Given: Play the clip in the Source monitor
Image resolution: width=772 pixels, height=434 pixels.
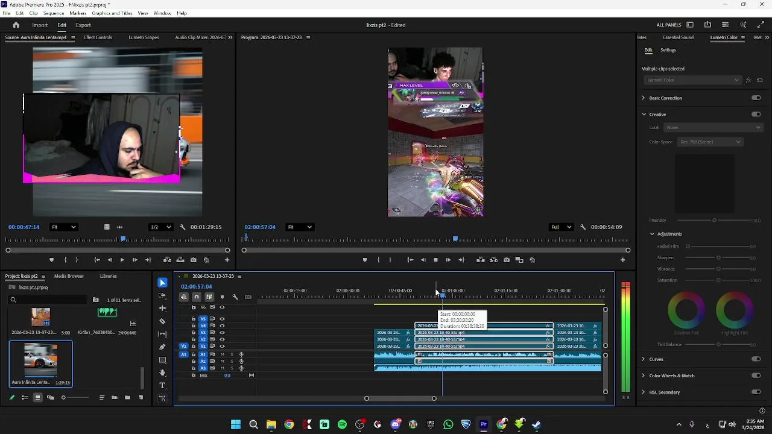Looking at the screenshot, I should 122,260.
